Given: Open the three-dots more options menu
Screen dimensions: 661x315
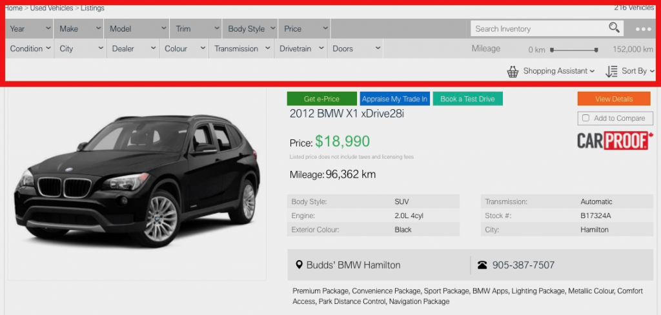Looking at the screenshot, I should (x=644, y=29).
